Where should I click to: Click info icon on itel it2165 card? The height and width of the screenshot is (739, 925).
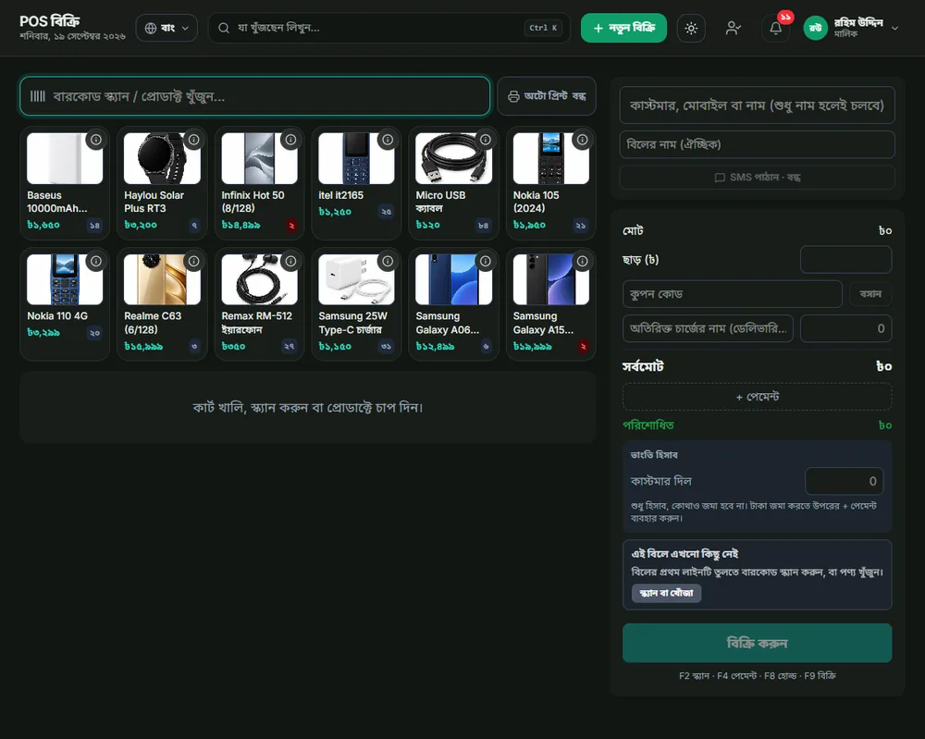point(388,140)
